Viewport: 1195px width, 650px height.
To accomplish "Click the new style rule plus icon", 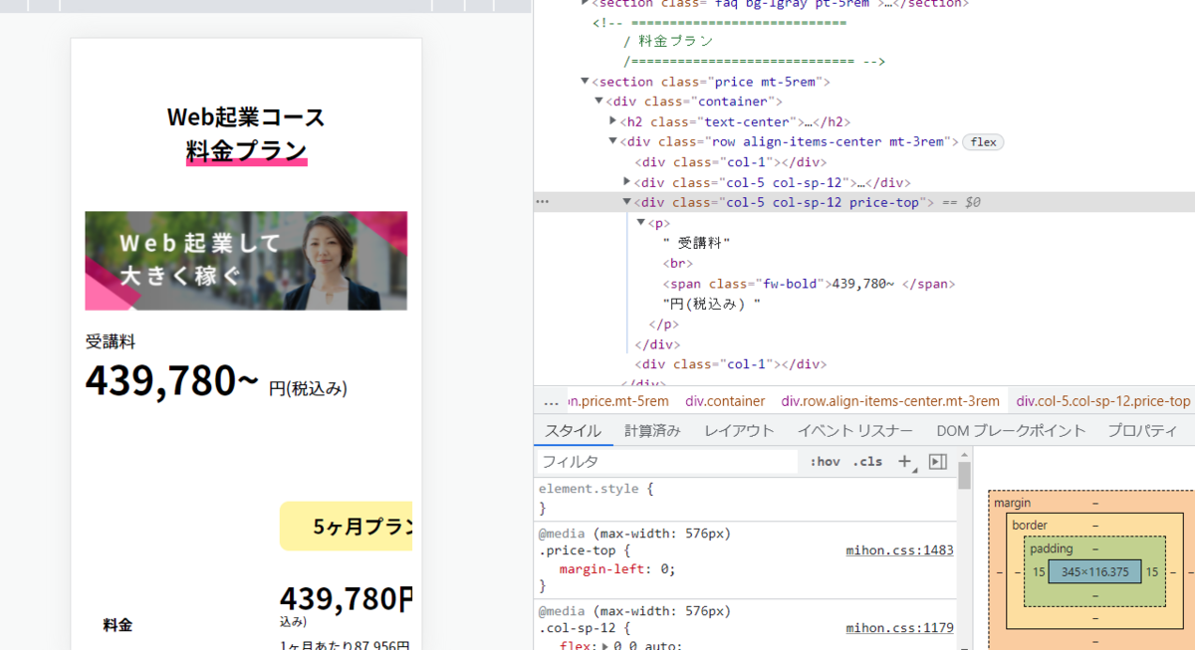I will click(x=904, y=462).
